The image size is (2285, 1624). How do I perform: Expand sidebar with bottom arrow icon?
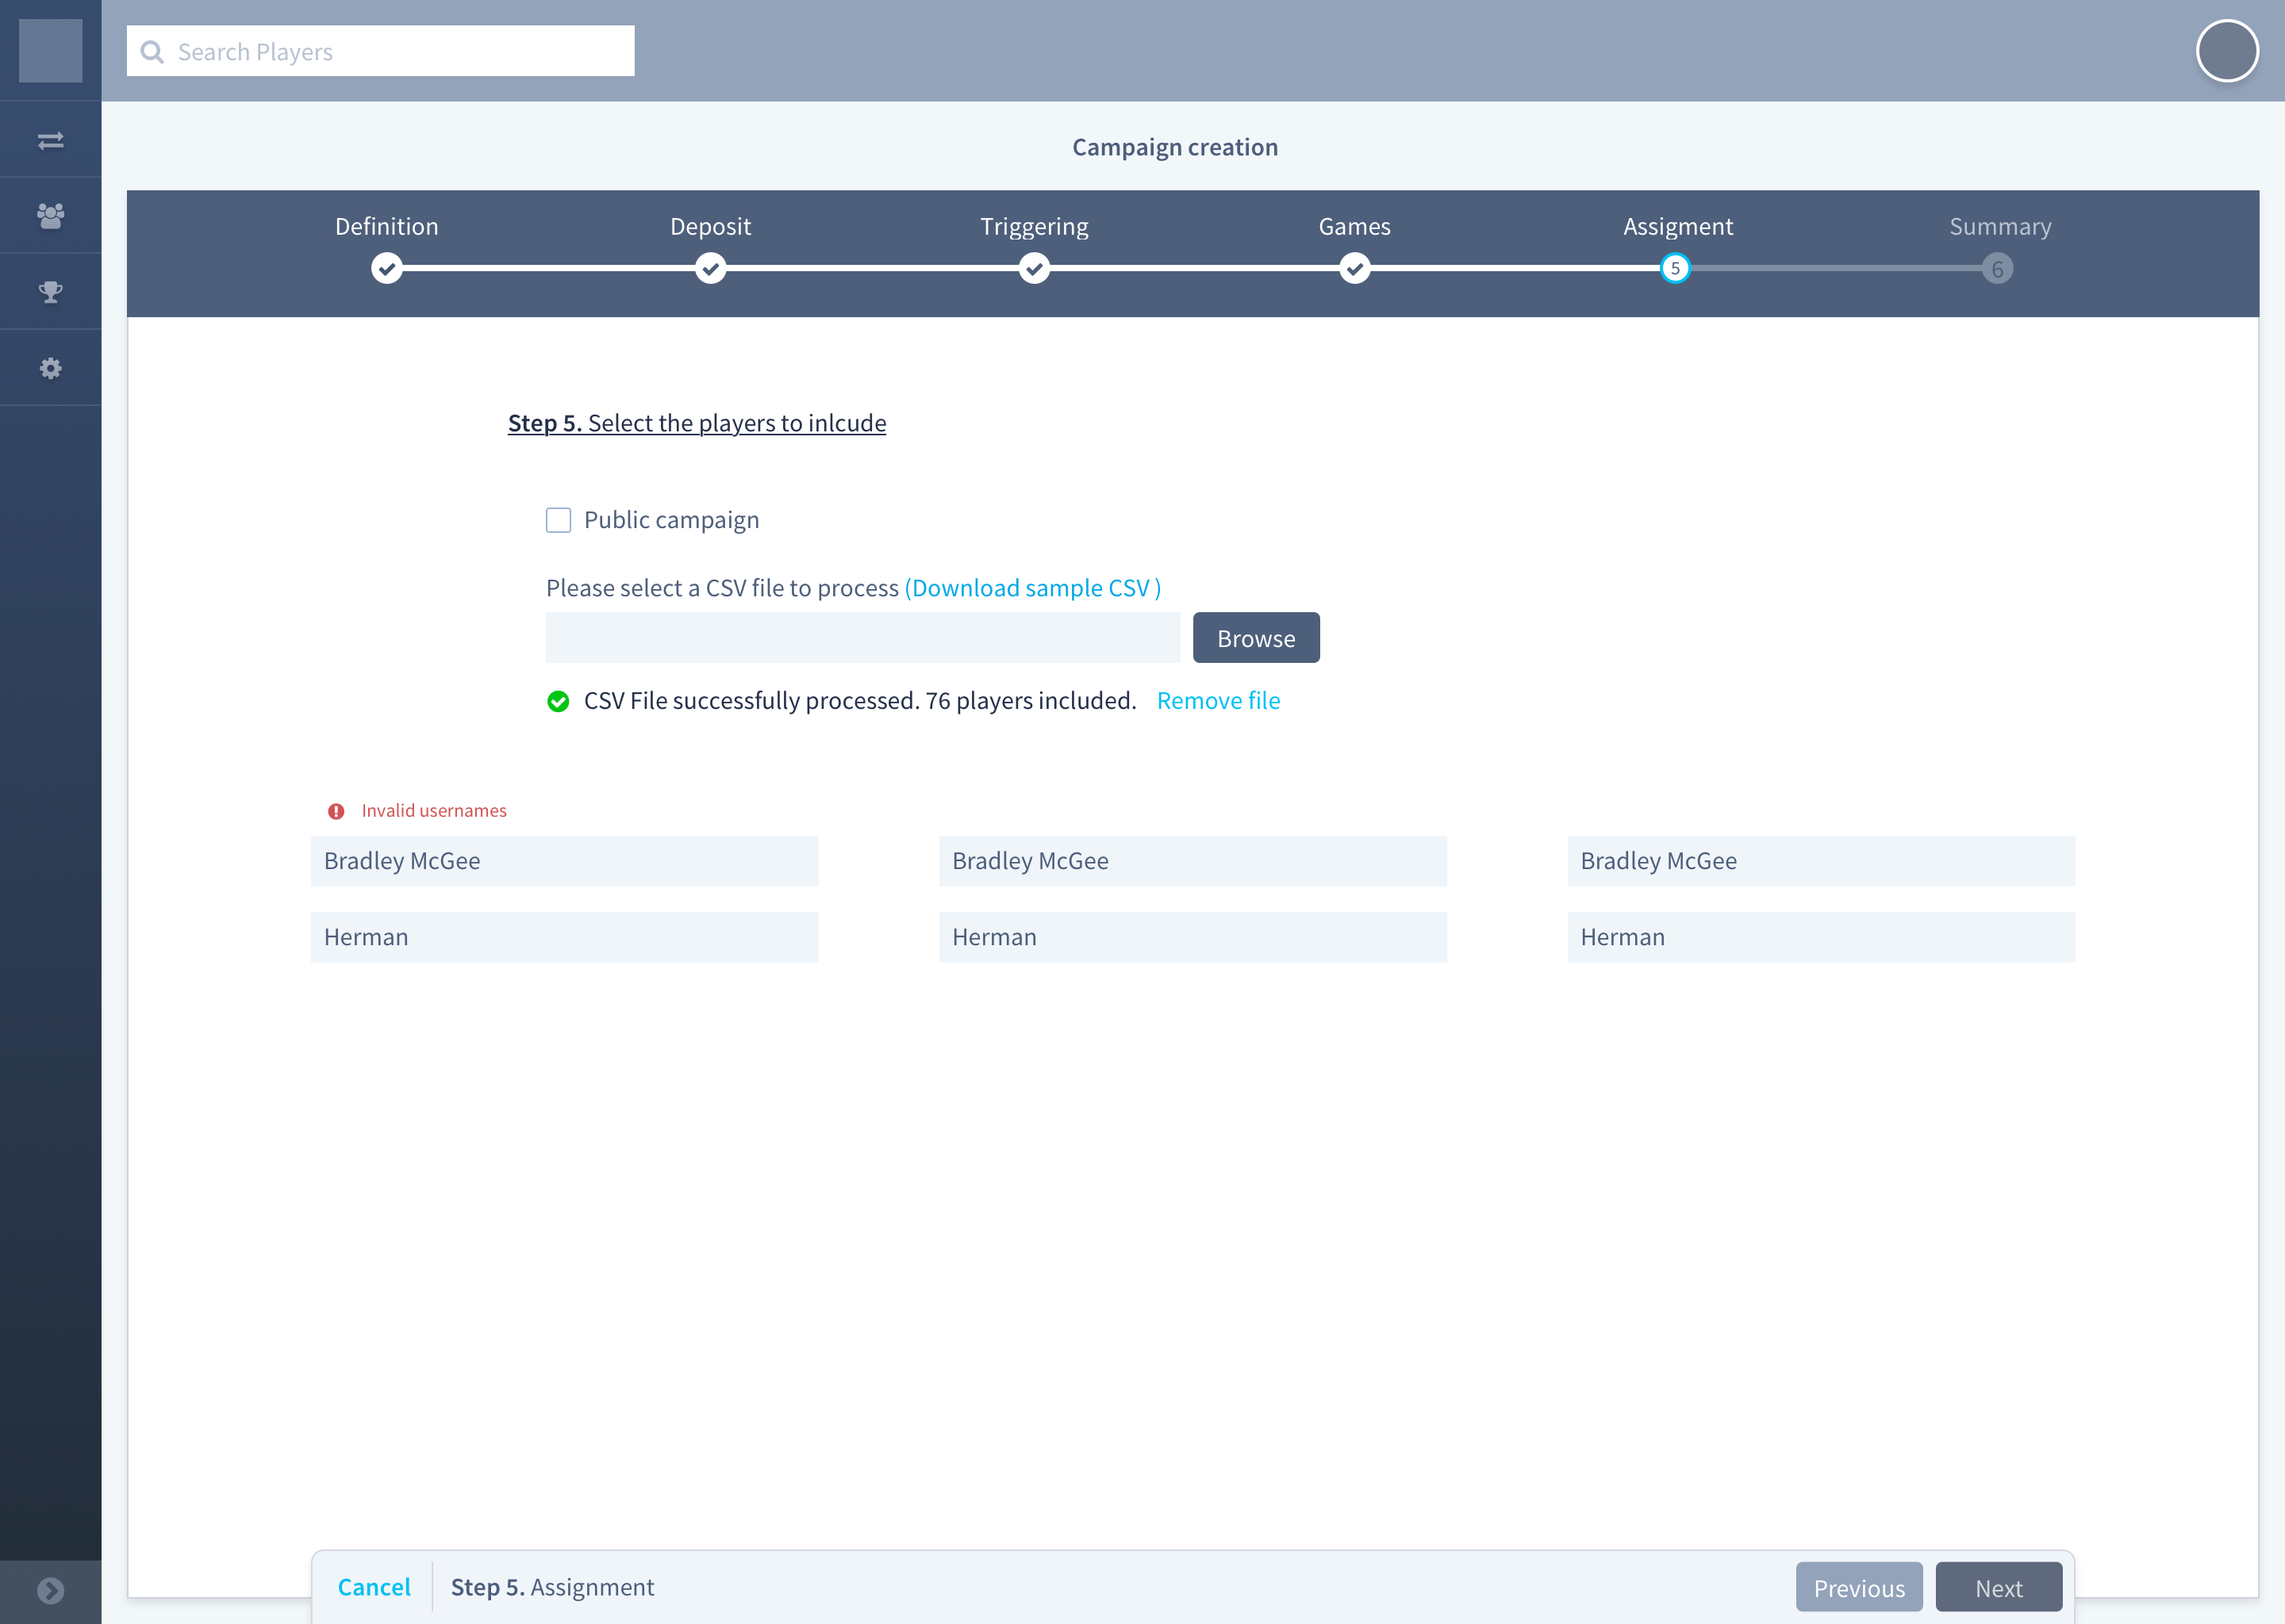coord(50,1590)
